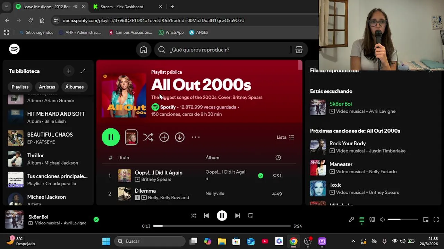This screenshot has height=249, width=444.
Task: Skip to the next track
Action: pos(238,216)
